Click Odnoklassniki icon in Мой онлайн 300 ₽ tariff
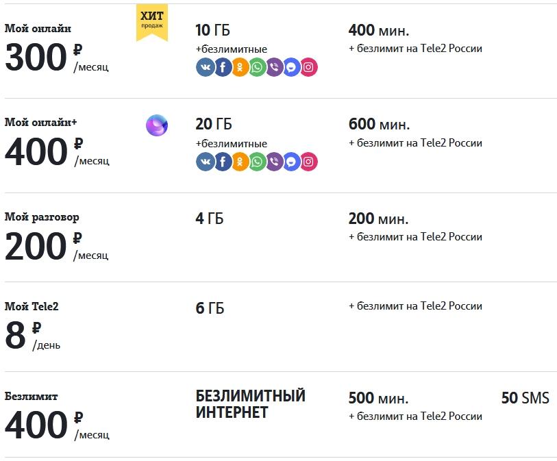The image size is (557, 461). pyautogui.click(x=240, y=67)
